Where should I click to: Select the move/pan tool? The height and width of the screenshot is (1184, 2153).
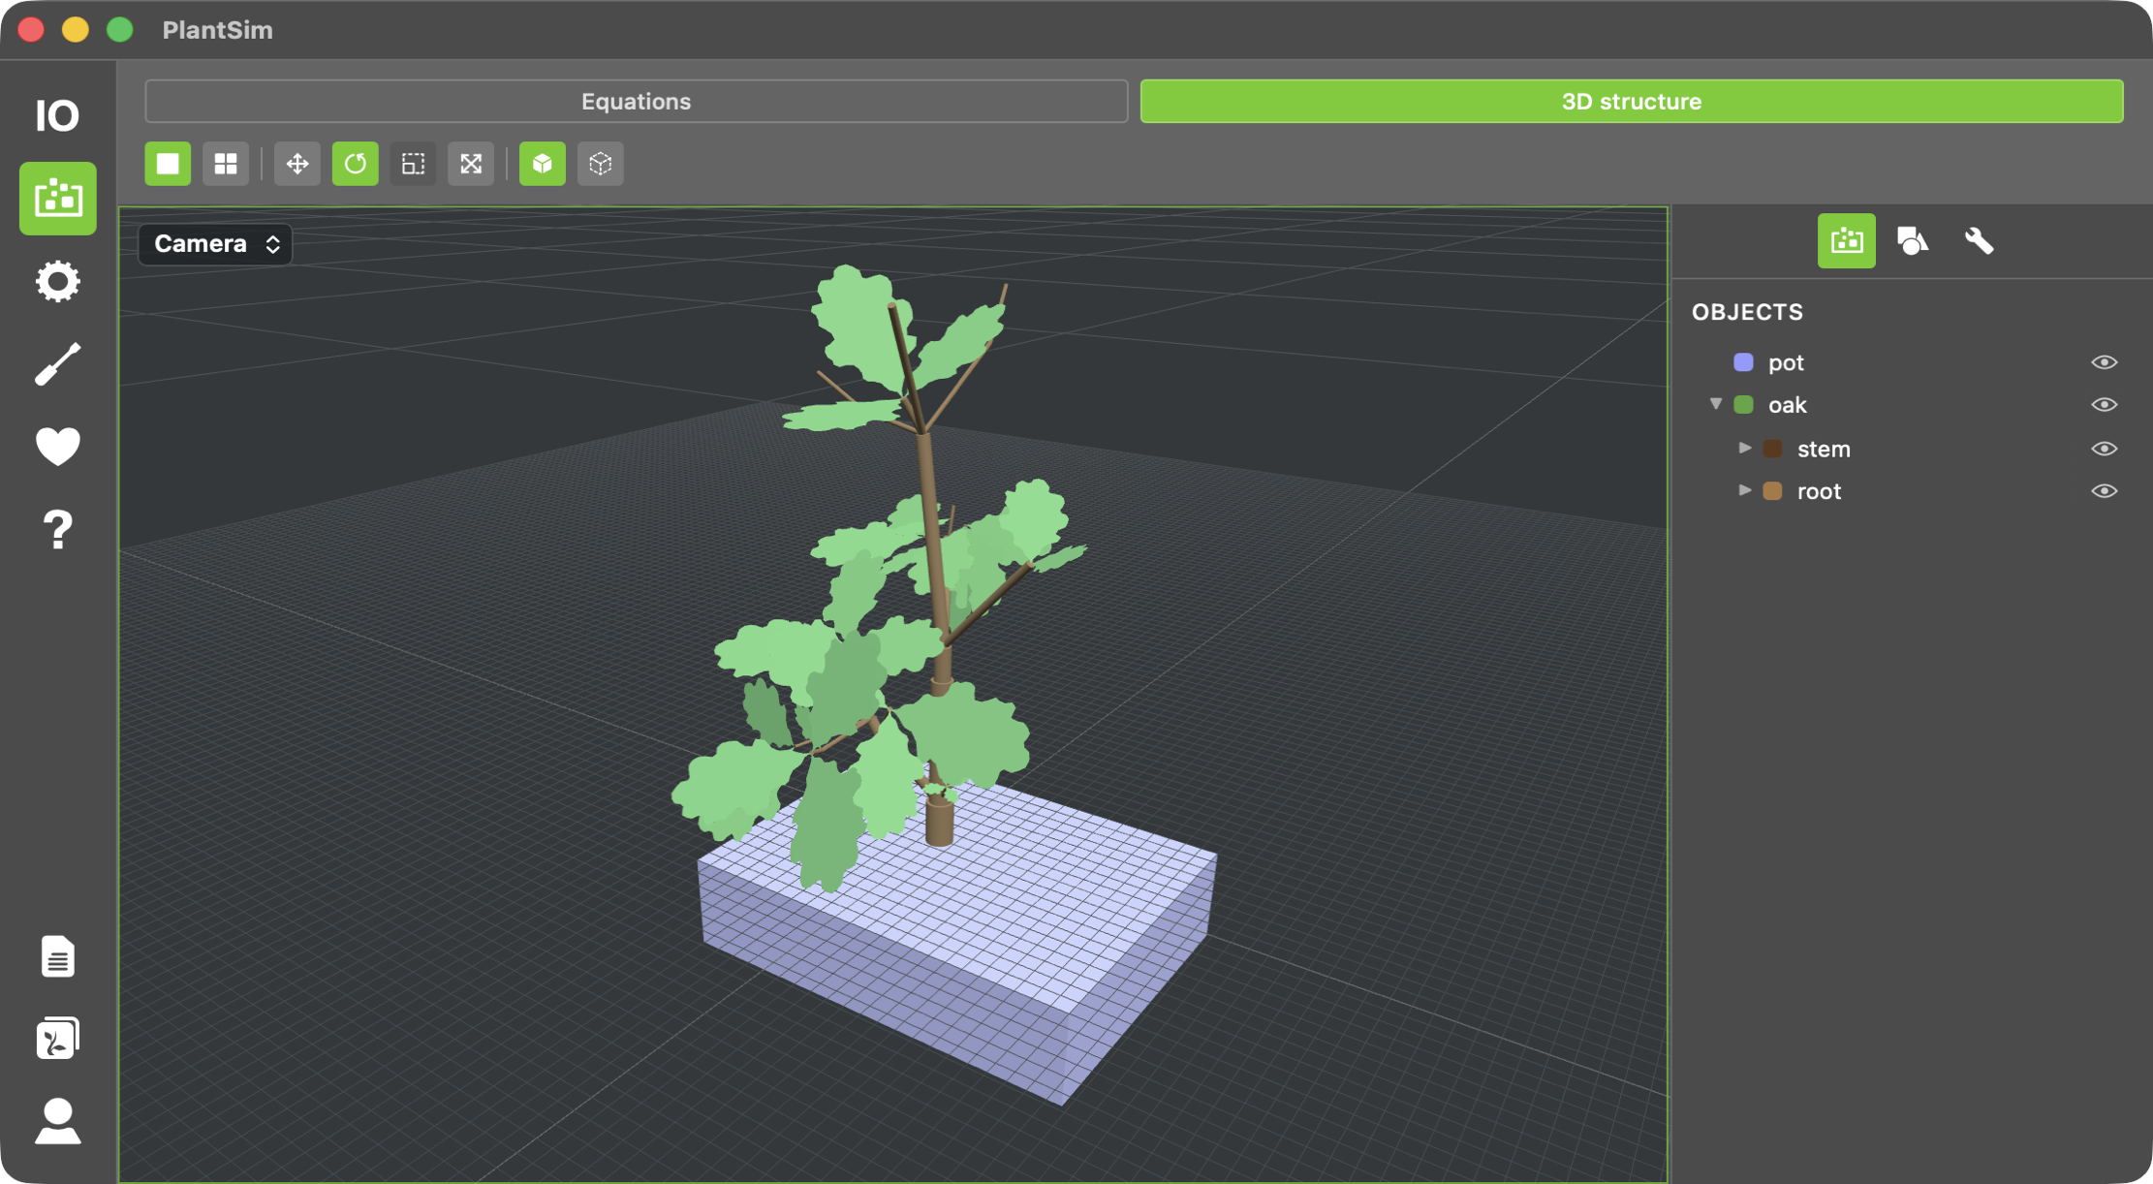(x=297, y=164)
